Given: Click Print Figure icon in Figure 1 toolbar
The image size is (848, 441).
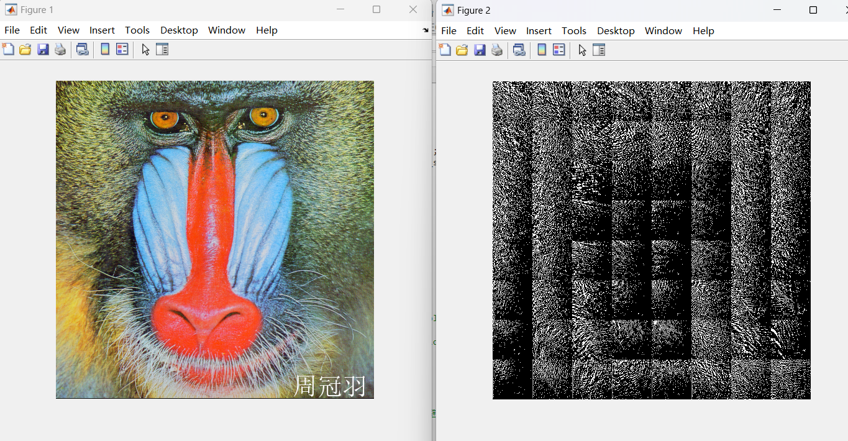Looking at the screenshot, I should tap(60, 49).
